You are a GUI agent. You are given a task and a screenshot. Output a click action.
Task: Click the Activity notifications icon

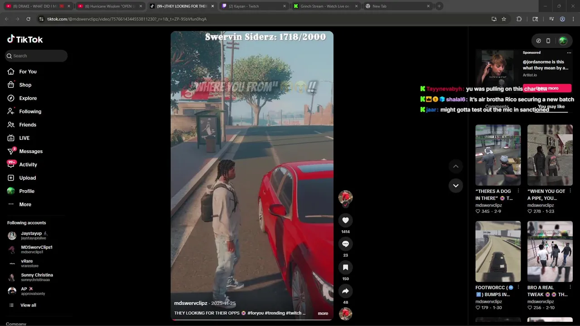tap(11, 164)
